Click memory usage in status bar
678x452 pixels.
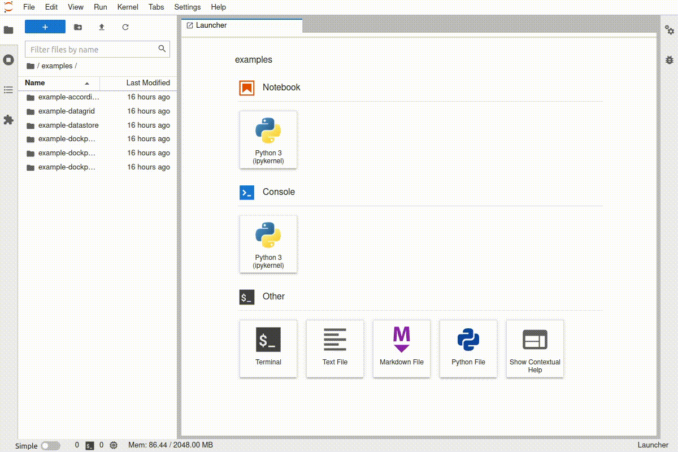[171, 445]
